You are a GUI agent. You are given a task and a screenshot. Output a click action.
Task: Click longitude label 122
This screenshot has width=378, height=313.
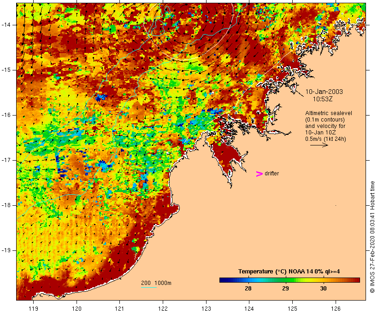163,308
